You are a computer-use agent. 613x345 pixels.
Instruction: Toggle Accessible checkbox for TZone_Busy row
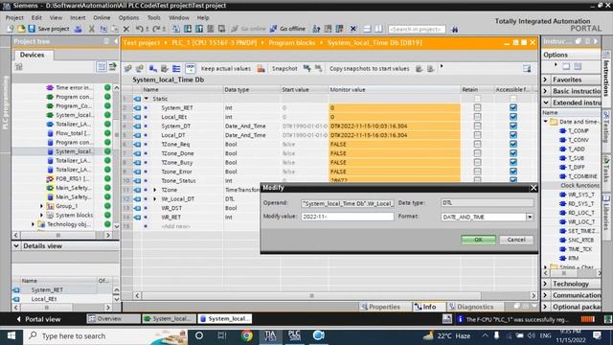[x=513, y=162]
